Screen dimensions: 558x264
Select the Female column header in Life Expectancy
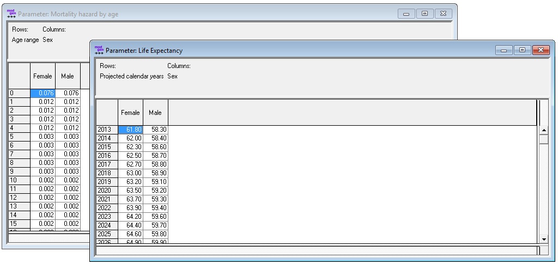[130, 113]
